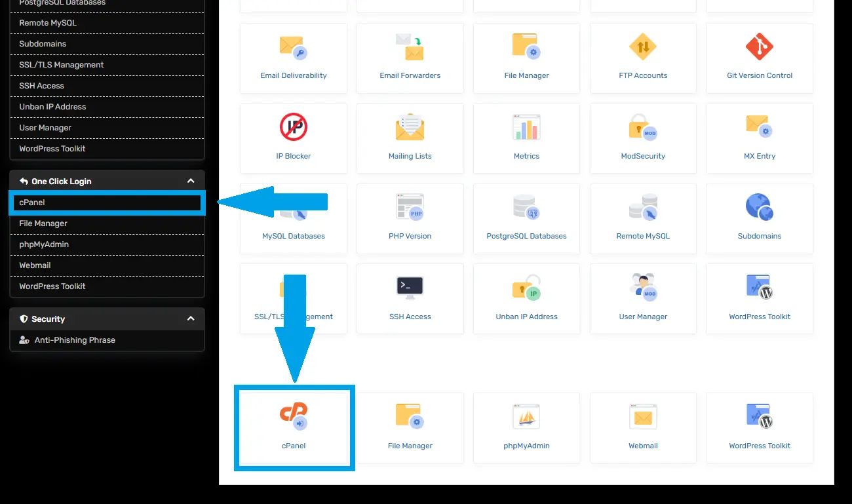Launch the File Manager icon

pyautogui.click(x=526, y=58)
